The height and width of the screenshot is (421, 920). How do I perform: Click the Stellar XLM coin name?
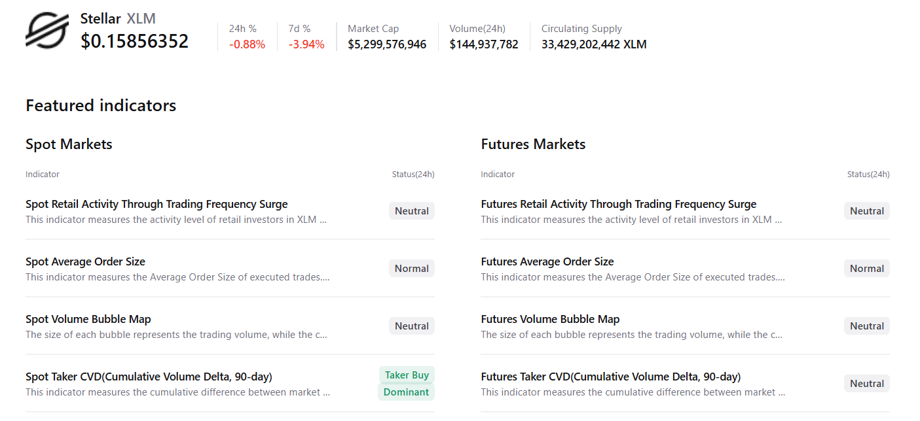118,19
